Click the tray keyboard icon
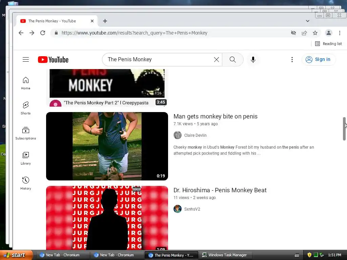This screenshot has height=260, width=347. (297, 255)
